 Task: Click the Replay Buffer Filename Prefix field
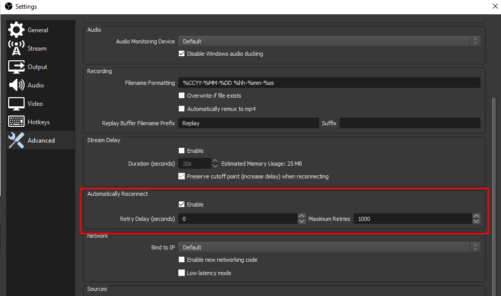[248, 123]
